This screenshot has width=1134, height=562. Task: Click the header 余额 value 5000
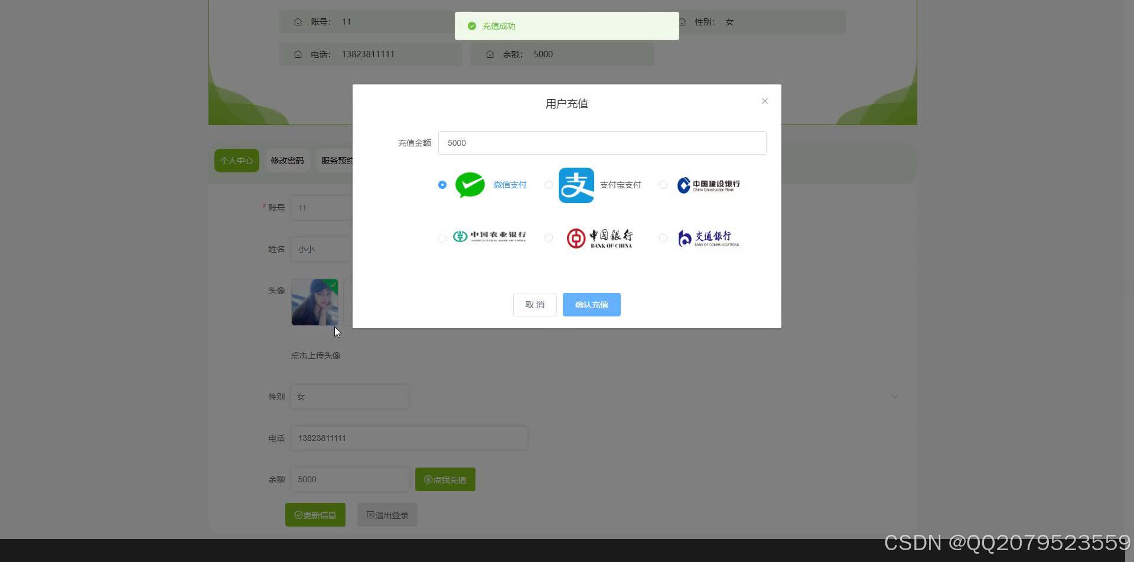pyautogui.click(x=543, y=54)
